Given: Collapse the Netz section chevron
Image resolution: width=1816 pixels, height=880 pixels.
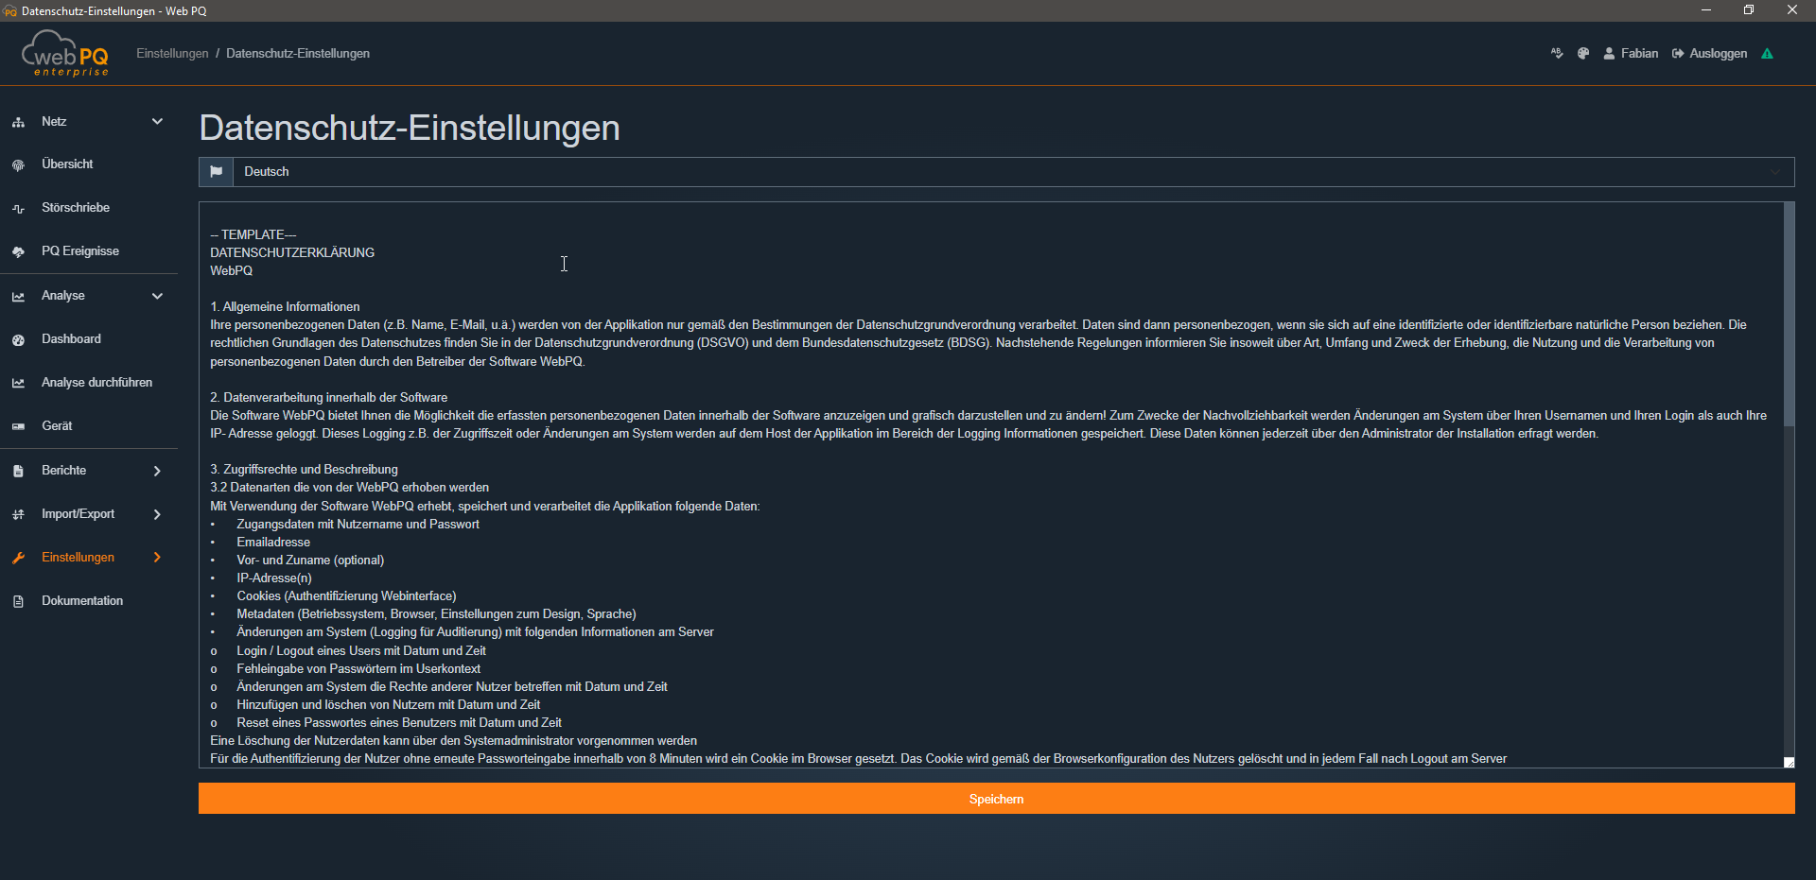Looking at the screenshot, I should coord(157,122).
